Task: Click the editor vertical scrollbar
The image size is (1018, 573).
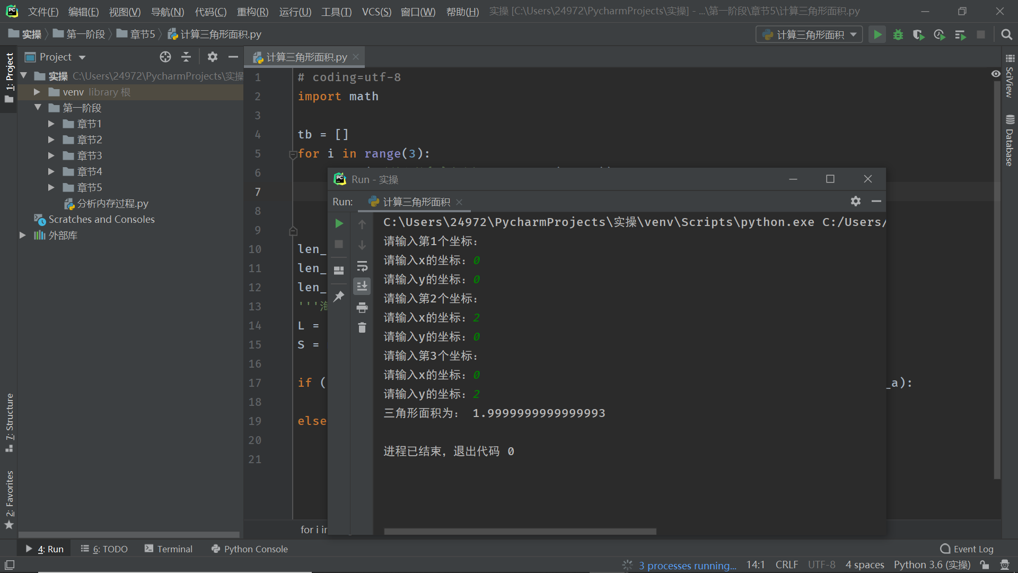Action: click(996, 280)
